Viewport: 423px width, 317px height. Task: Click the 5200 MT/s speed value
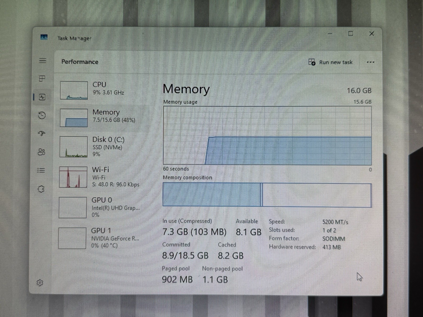click(335, 222)
